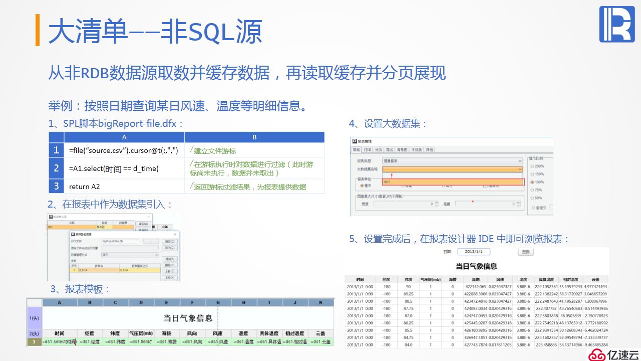Click the 增加(A) parameter button
This screenshot has width=641, height=361.
(x=169, y=259)
